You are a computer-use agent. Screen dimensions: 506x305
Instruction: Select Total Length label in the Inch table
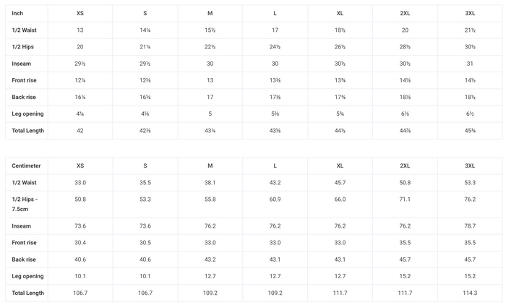click(28, 131)
